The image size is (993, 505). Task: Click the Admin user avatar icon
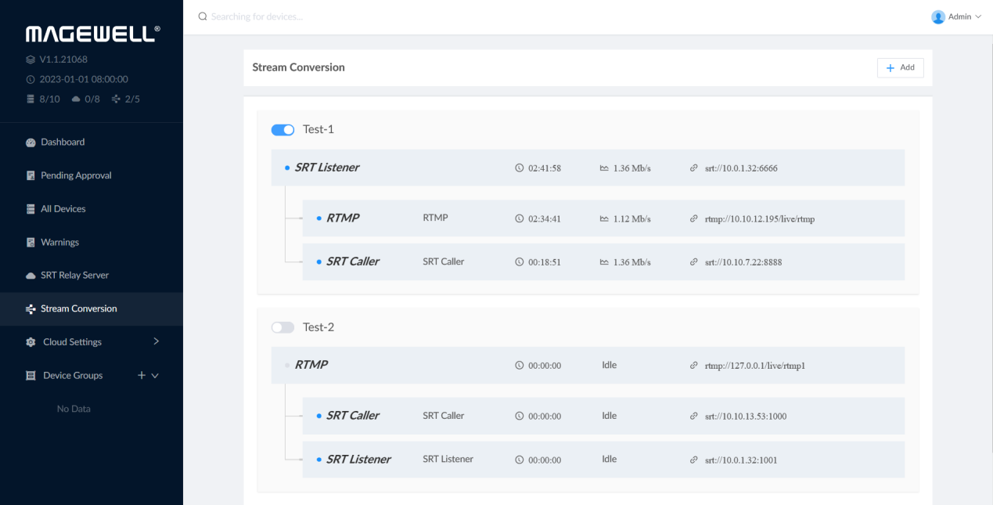[x=937, y=16]
